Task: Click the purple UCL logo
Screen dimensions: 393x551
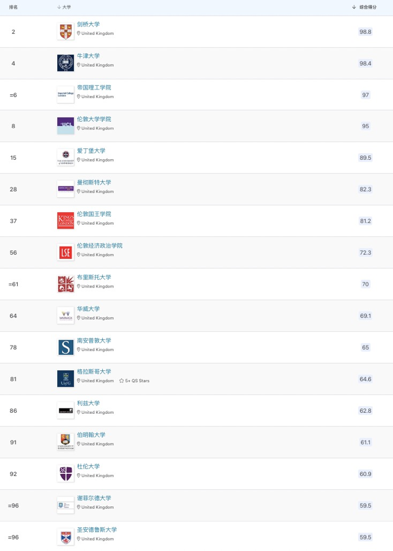Action: click(65, 126)
